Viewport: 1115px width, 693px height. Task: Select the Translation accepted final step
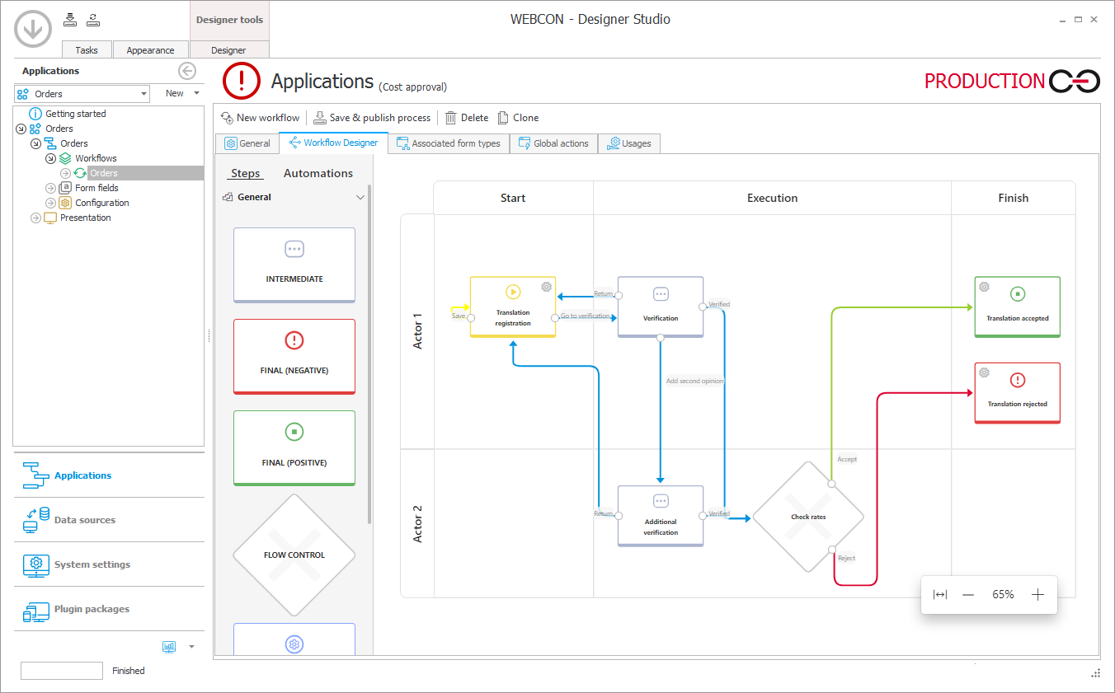coord(1018,307)
